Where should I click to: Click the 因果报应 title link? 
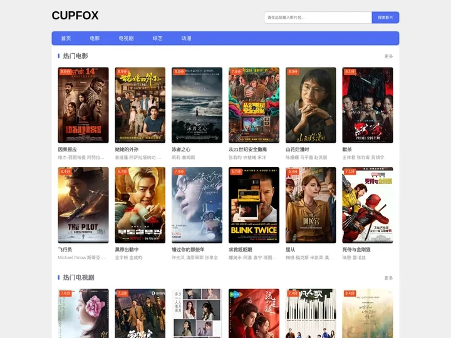click(x=68, y=150)
